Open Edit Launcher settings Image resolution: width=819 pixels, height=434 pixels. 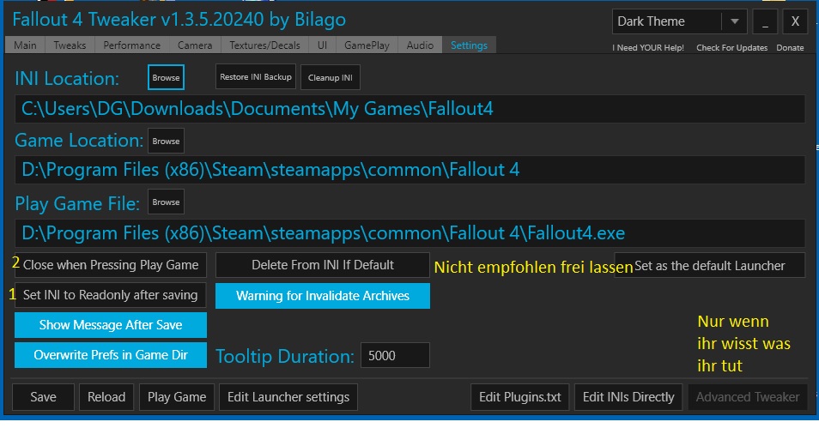[288, 397]
